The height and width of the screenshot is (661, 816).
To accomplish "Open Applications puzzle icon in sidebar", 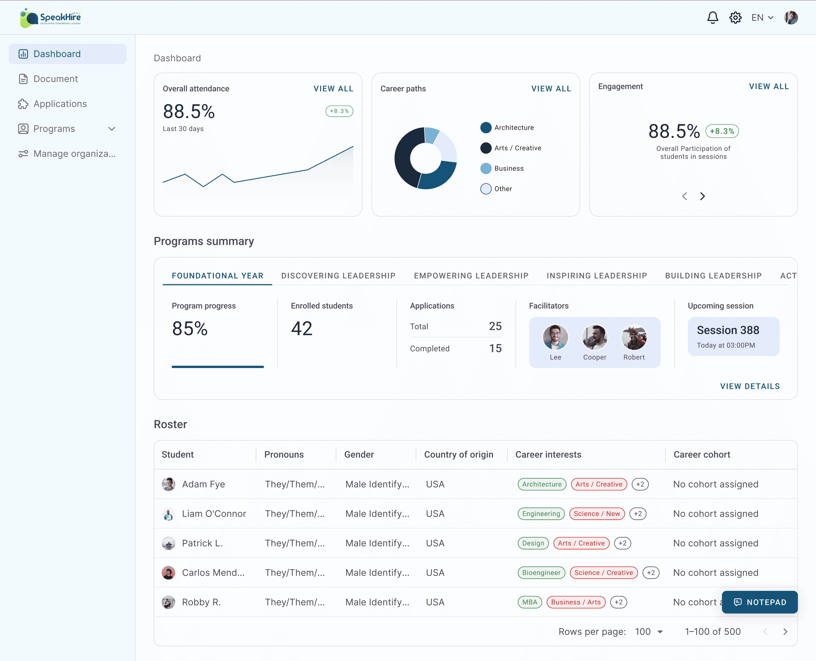I will (23, 104).
